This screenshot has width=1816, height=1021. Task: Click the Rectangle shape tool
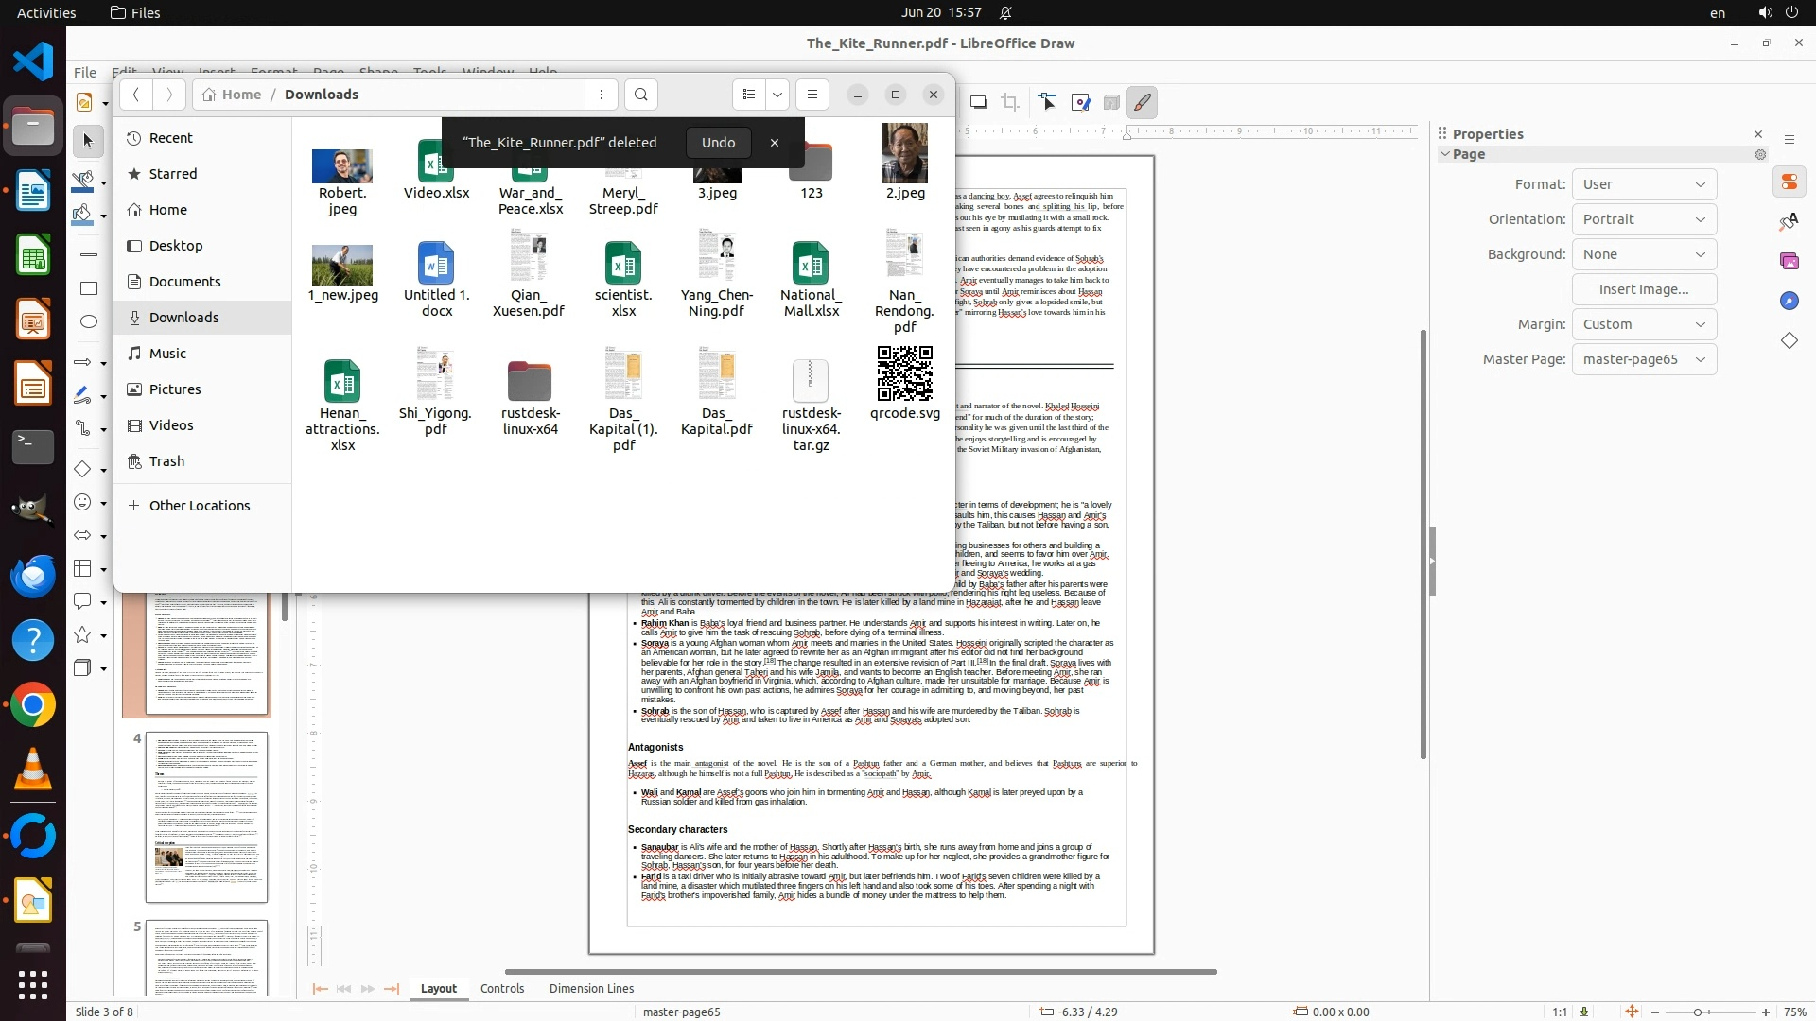click(89, 288)
